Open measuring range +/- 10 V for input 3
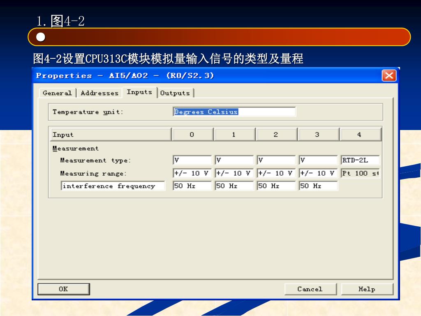 [x=318, y=173]
